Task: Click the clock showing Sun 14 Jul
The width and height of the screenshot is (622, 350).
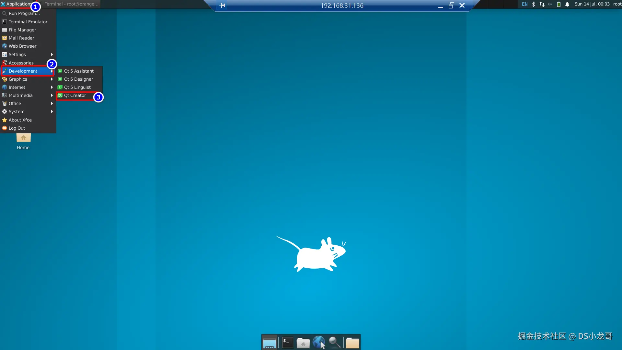Action: 592,4
